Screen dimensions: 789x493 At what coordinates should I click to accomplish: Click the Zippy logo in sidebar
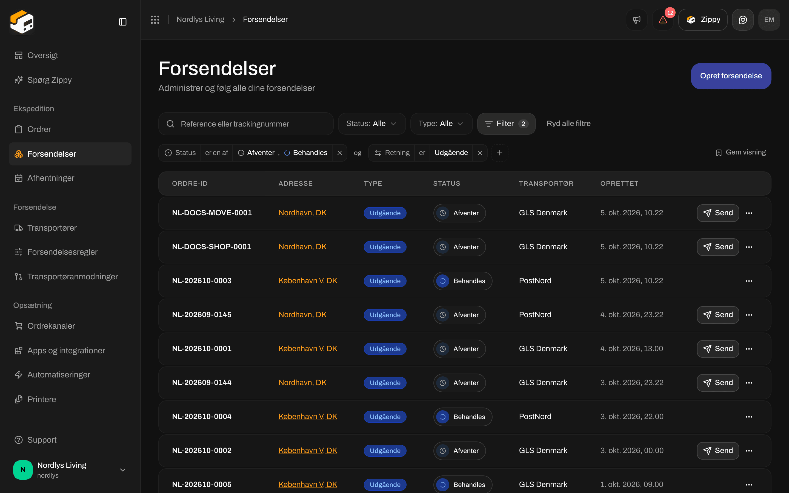click(x=22, y=22)
